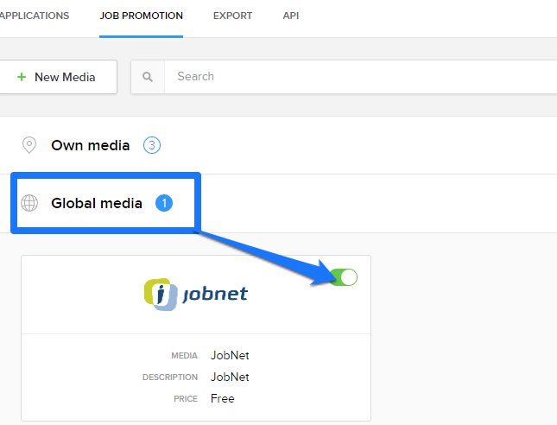Click the DESCRIPTION field label
The width and height of the screenshot is (557, 425).
[x=170, y=377]
